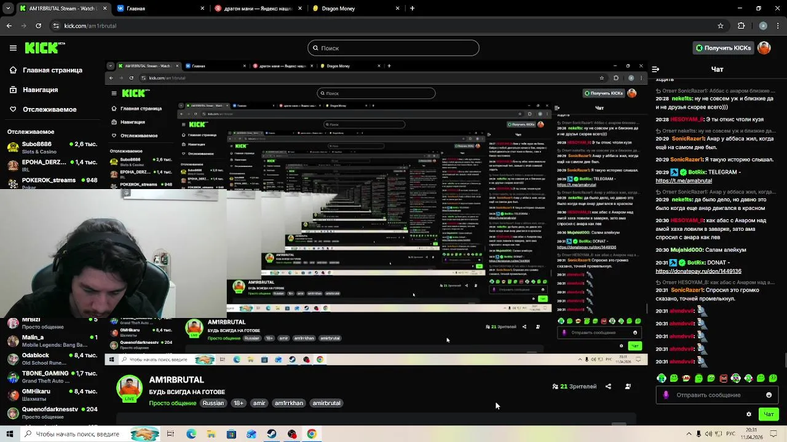787x442 pixels.
Task: Click the AM1RBRUTAL channel name below the stream
Action: (176, 380)
